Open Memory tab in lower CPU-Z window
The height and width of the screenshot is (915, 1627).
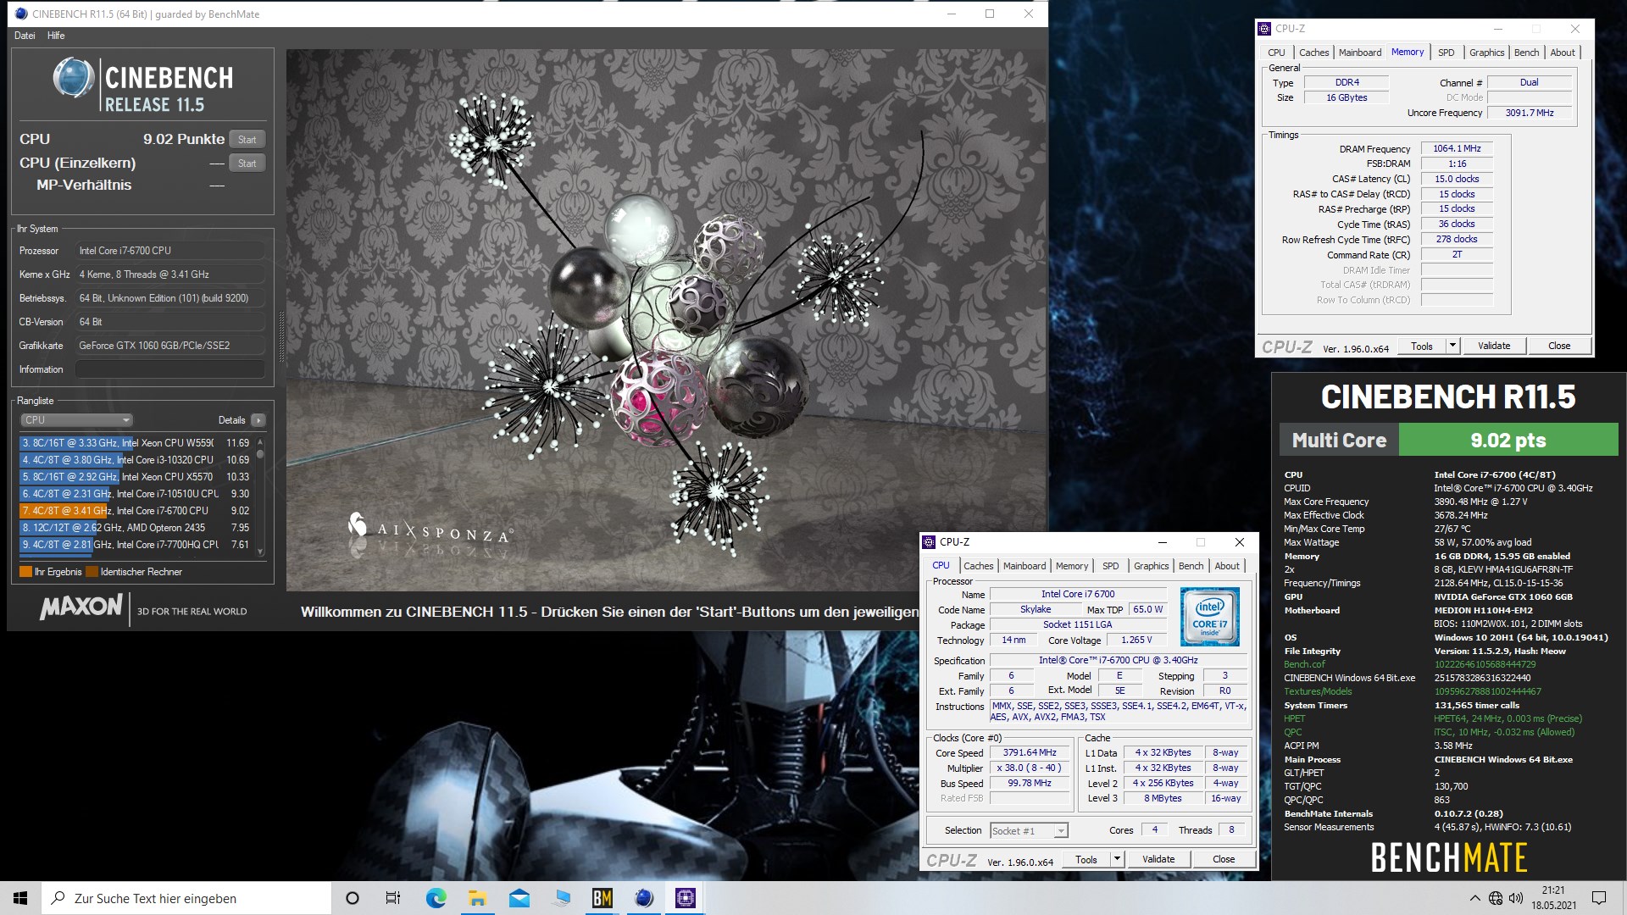click(1072, 566)
